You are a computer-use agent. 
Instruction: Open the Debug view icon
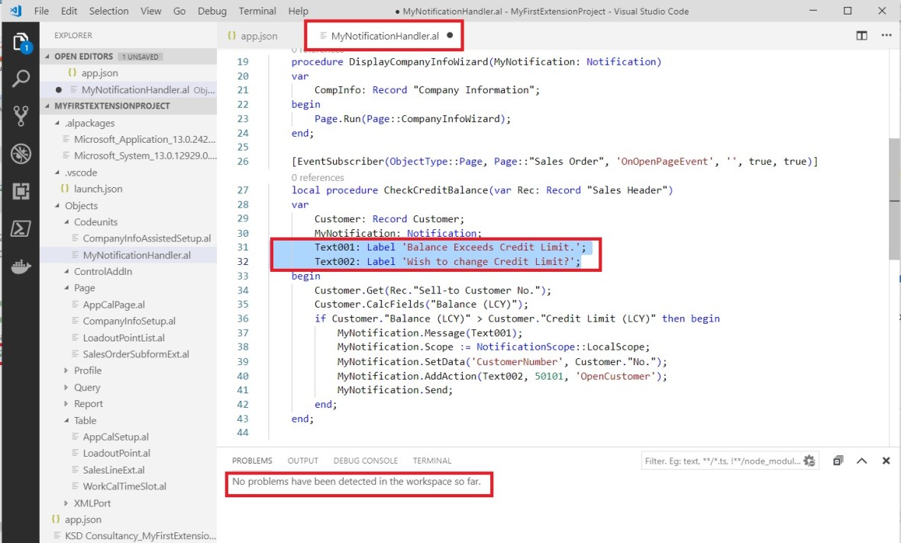[21, 154]
